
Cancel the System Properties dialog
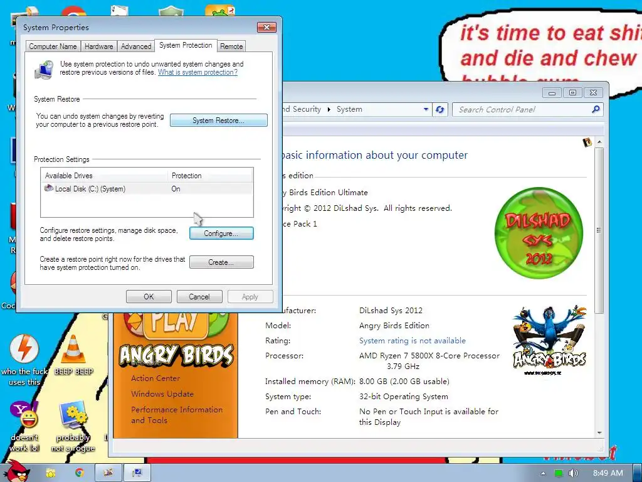[199, 296]
